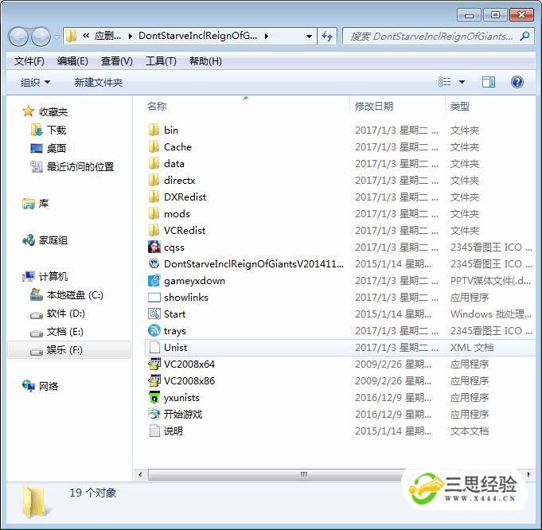
Task: Click the scrollbar right arrow
Action: pyautogui.click(x=528, y=474)
